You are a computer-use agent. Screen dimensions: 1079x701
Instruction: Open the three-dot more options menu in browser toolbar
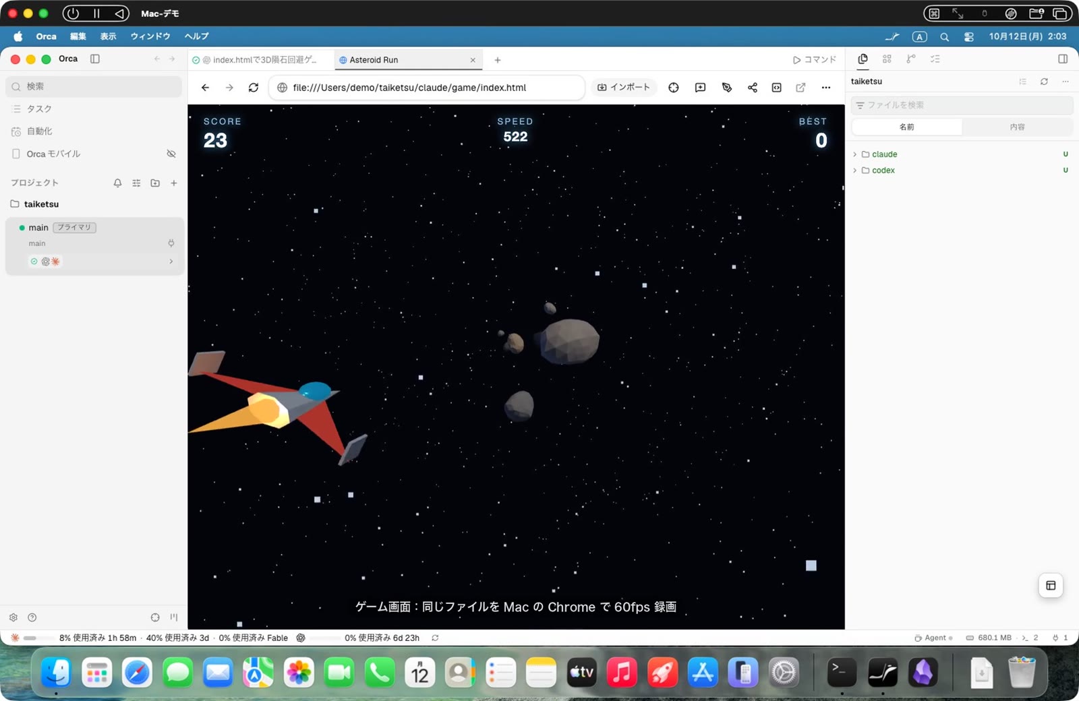[x=826, y=88]
